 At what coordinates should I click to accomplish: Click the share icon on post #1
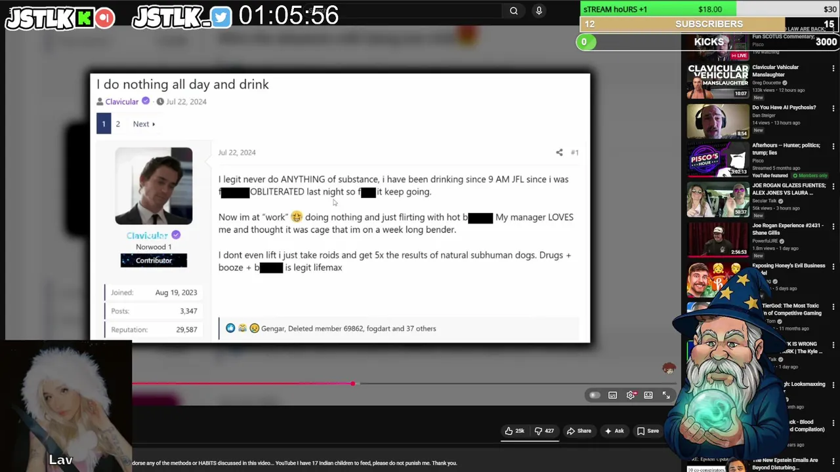(559, 152)
